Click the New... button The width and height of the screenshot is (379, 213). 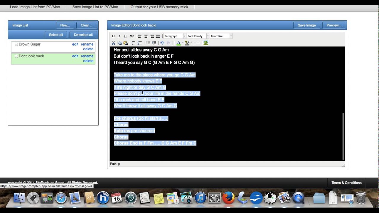(65, 25)
